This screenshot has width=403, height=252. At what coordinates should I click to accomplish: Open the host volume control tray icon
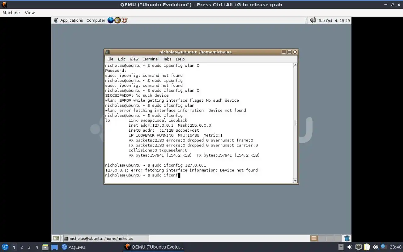[x=349, y=247]
